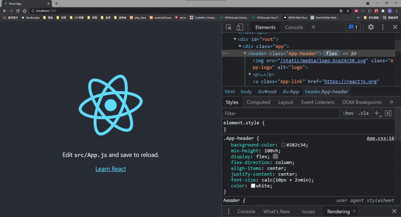Screen dimensions: 401x217
Task: Open the ellipsis actions for selected node
Action: click(225, 53)
